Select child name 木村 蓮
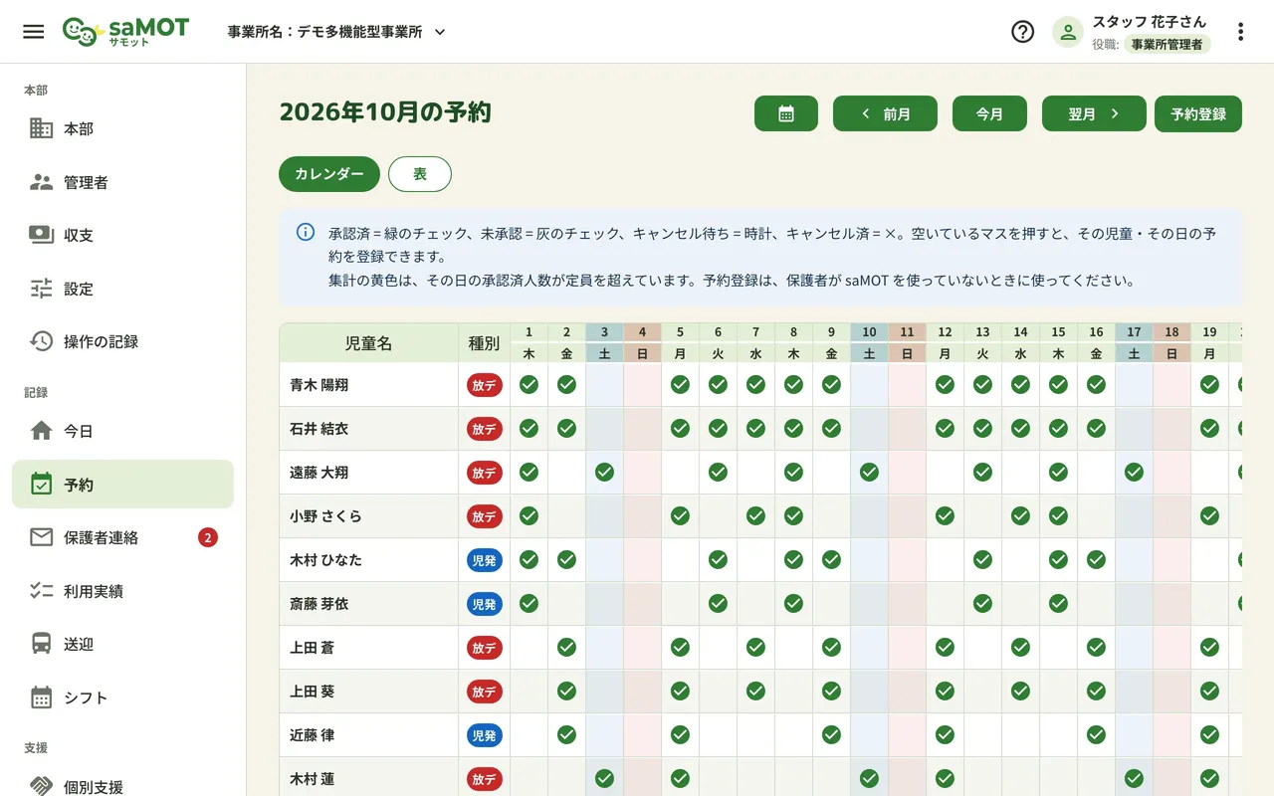 coord(312,779)
